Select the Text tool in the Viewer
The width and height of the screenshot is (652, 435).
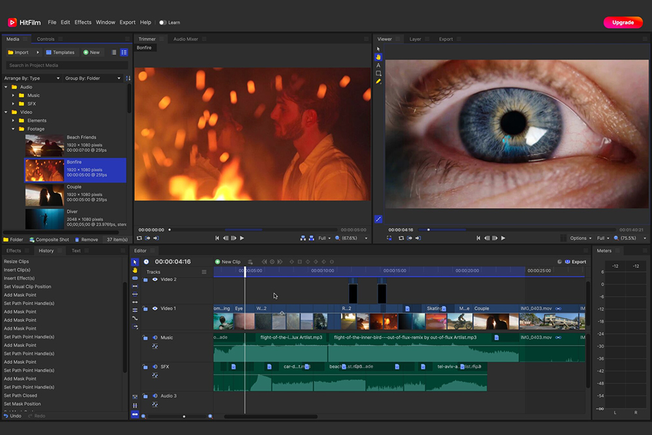click(378, 65)
